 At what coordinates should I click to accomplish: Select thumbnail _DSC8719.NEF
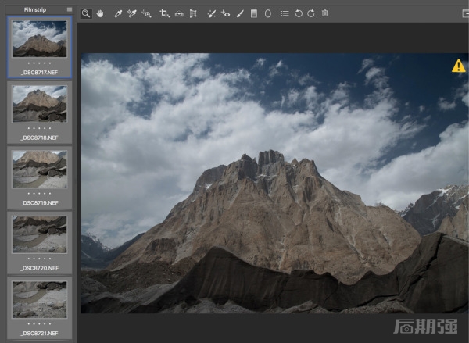[x=40, y=169]
